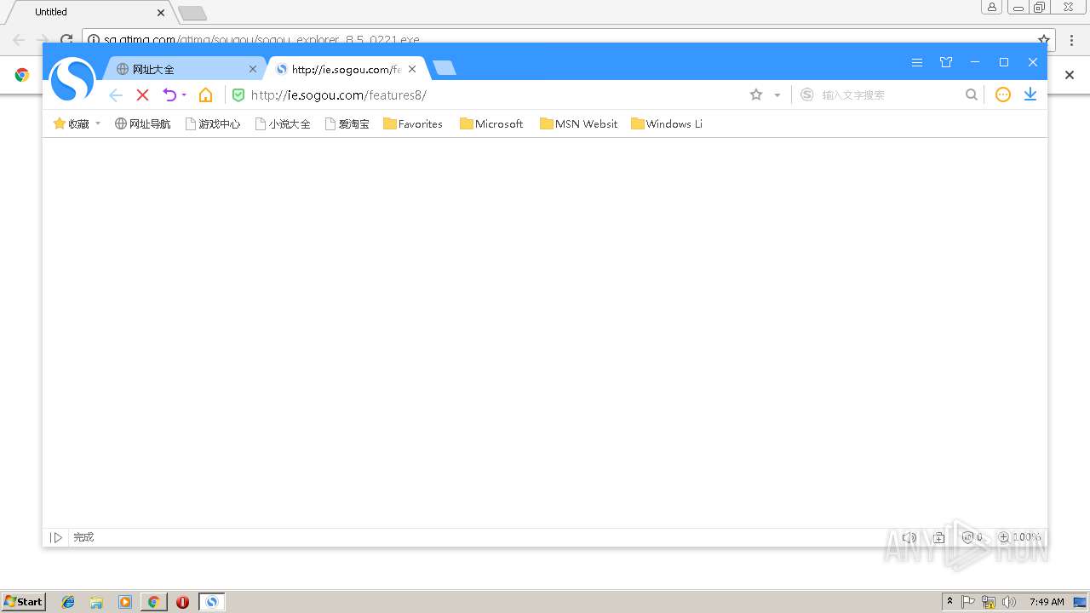The height and width of the screenshot is (613, 1090).
Task: Toggle the sidebar icon in status bar
Action: [x=56, y=537]
